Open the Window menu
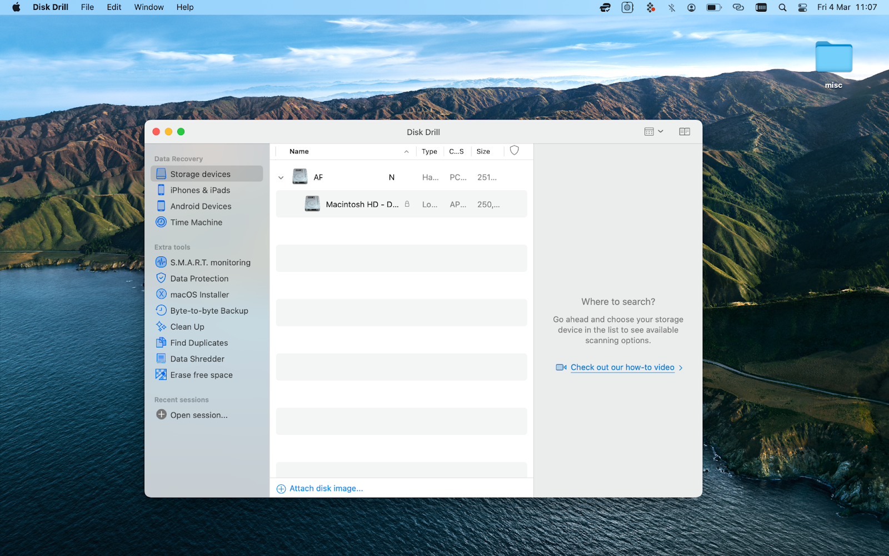 click(148, 7)
